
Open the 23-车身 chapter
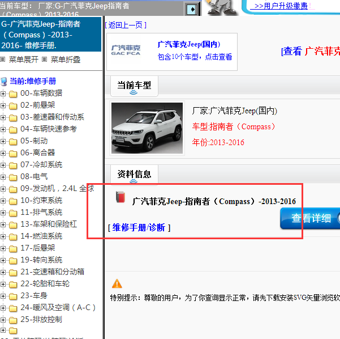point(34,295)
